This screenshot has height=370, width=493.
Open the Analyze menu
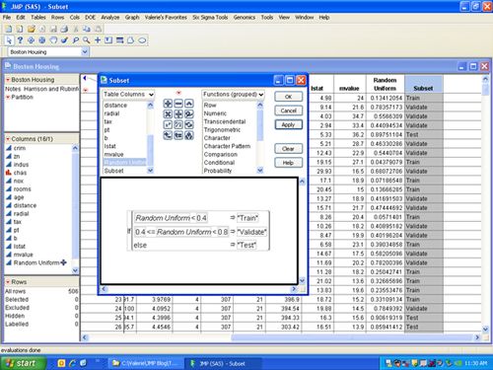tap(110, 18)
